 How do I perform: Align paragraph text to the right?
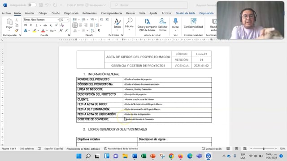pyautogui.click(x=86, y=25)
